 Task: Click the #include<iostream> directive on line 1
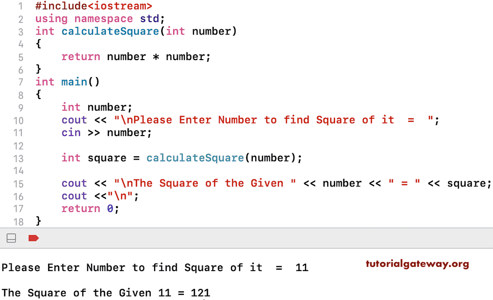point(94,6)
